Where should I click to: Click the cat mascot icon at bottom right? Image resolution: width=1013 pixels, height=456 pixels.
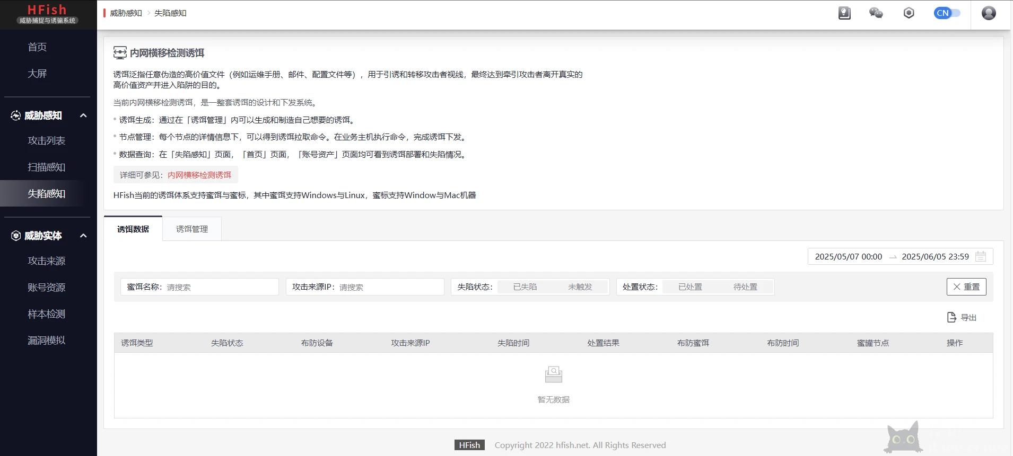pos(902,437)
